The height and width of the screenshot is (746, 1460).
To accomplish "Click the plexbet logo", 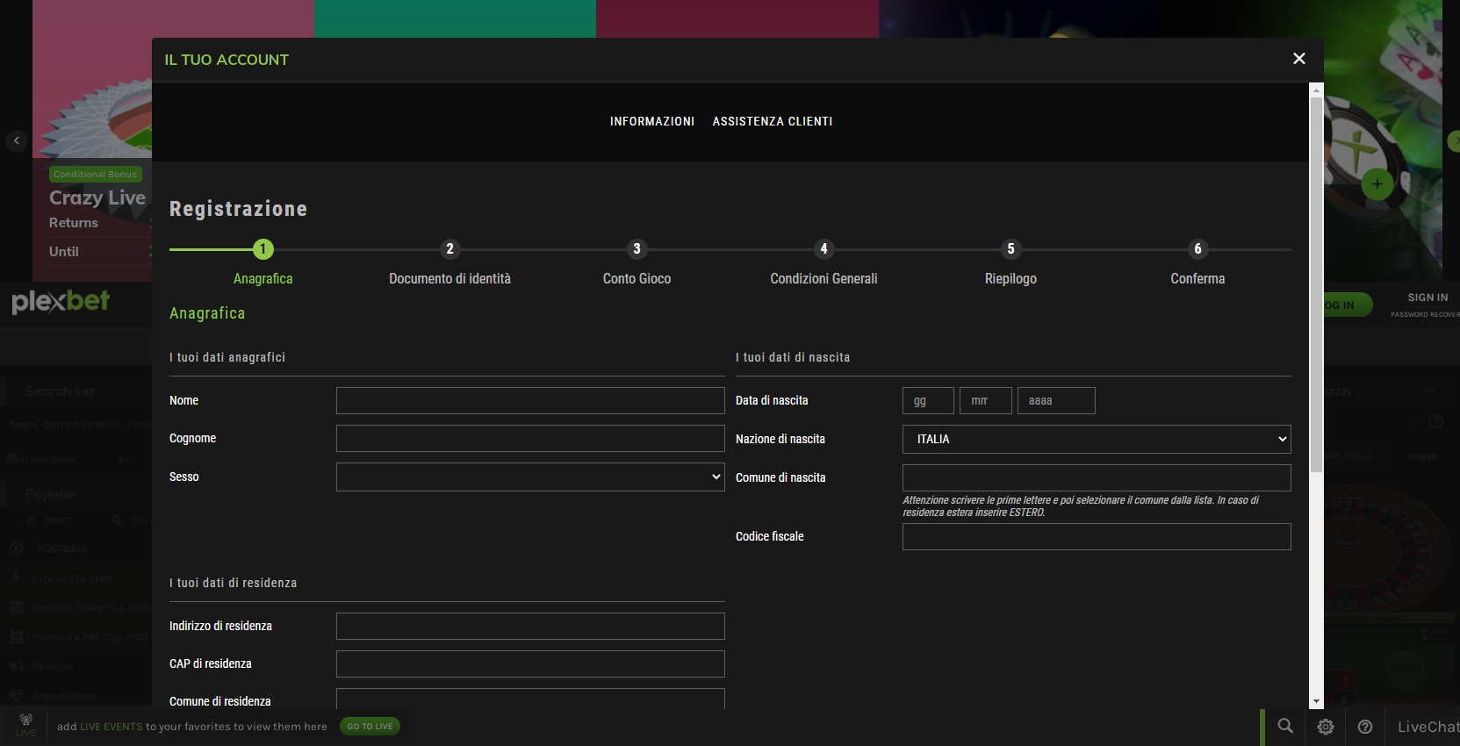I will point(61,301).
